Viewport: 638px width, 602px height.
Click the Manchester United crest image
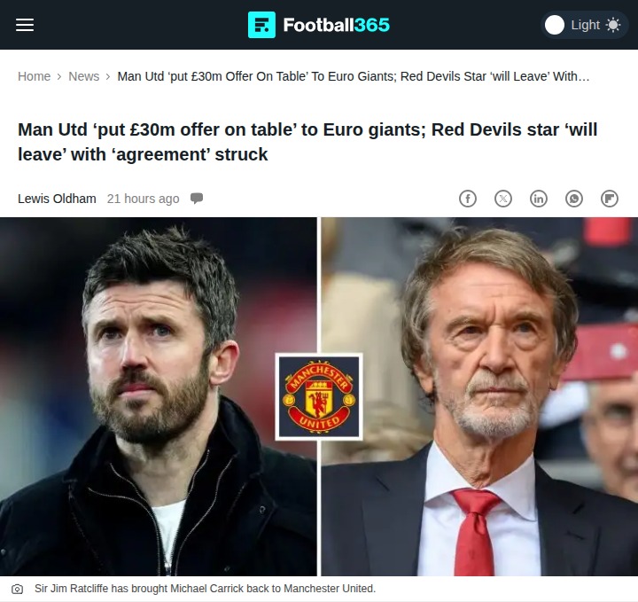319,397
